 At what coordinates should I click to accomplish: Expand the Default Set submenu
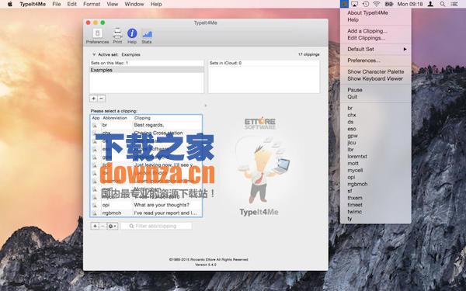[376, 50]
